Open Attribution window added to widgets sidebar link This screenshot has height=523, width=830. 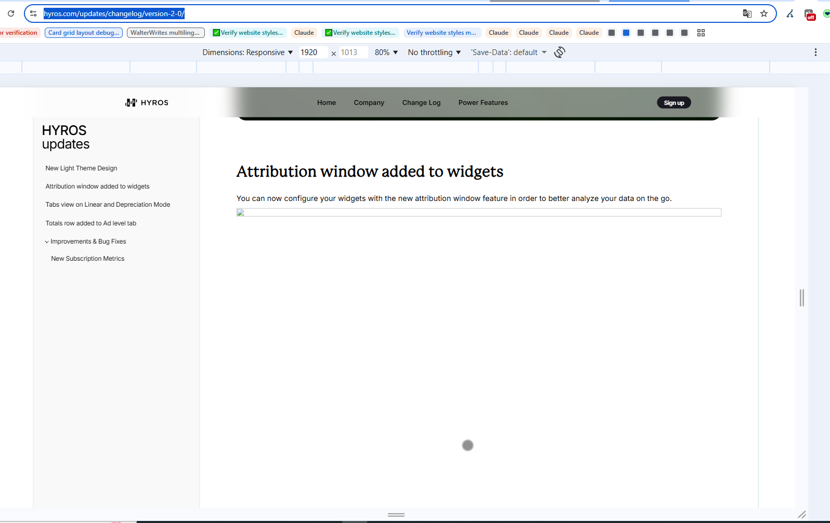[97, 186]
